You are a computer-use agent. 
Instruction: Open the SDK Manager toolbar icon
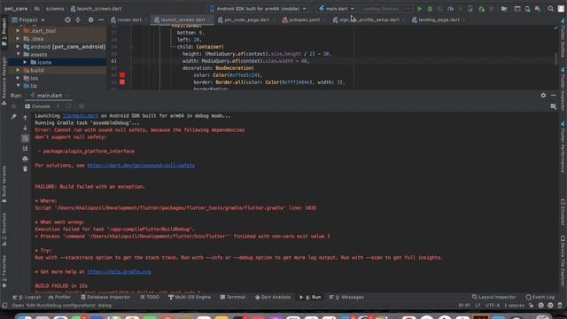(538, 9)
